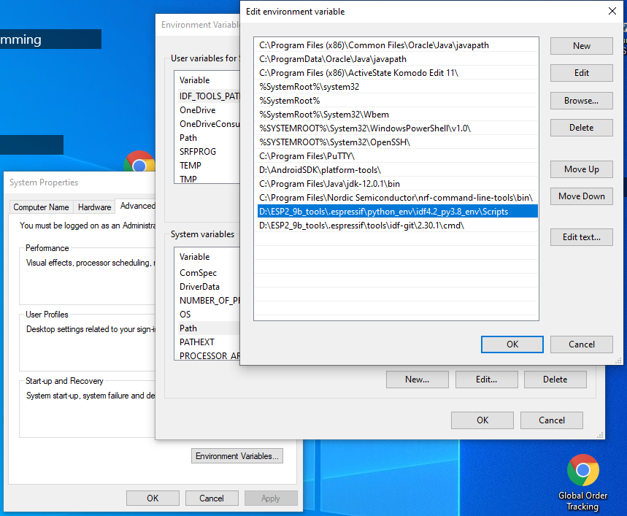Open Global Order Tracking Chrome desktop shortcut

(582, 482)
